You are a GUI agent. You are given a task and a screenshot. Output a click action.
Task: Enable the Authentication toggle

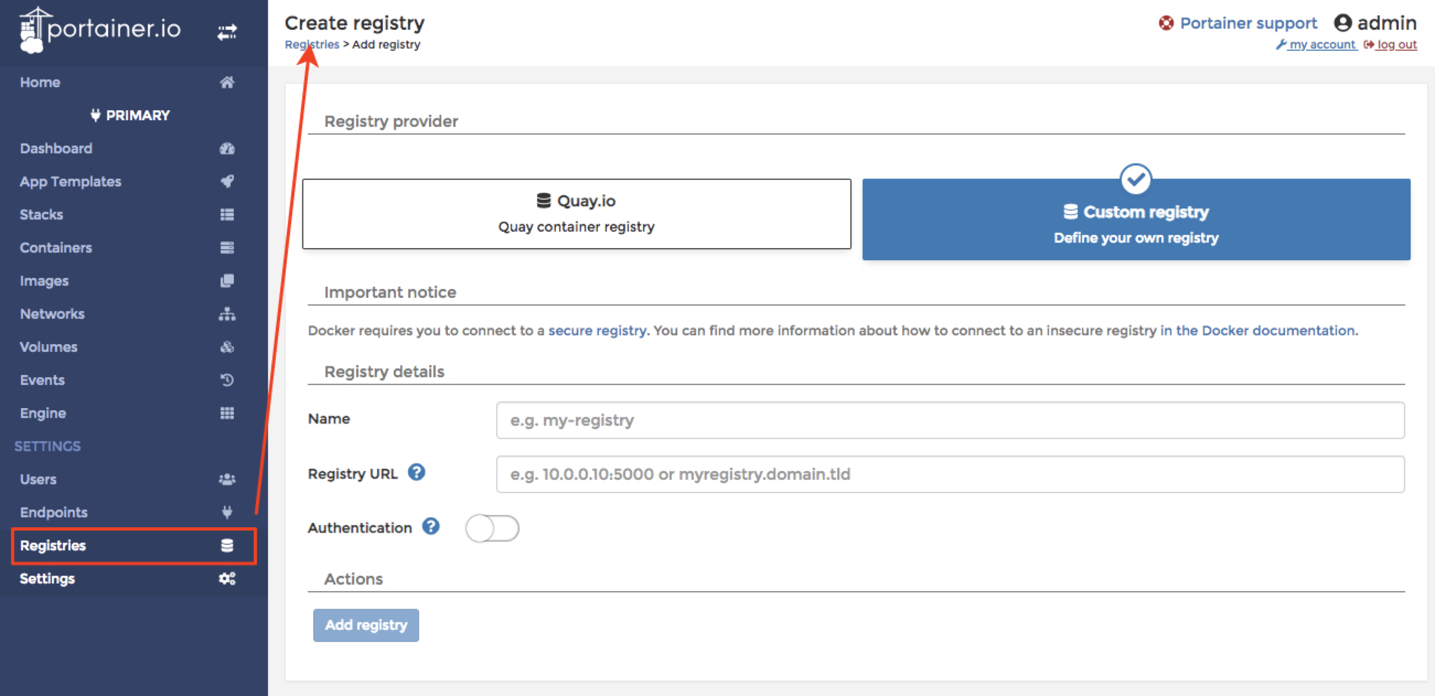click(492, 528)
